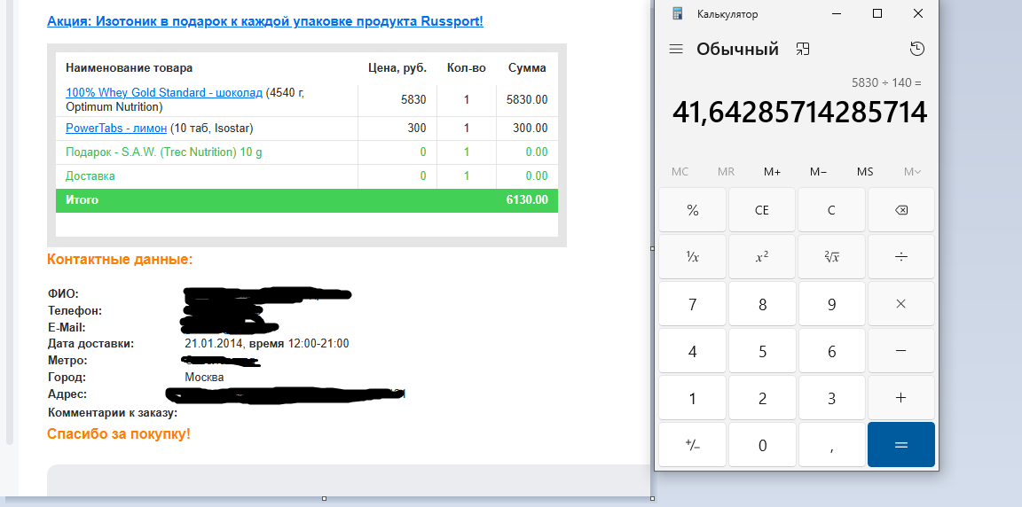Click the Доставка row label
The height and width of the screenshot is (507, 1022).
click(90, 175)
